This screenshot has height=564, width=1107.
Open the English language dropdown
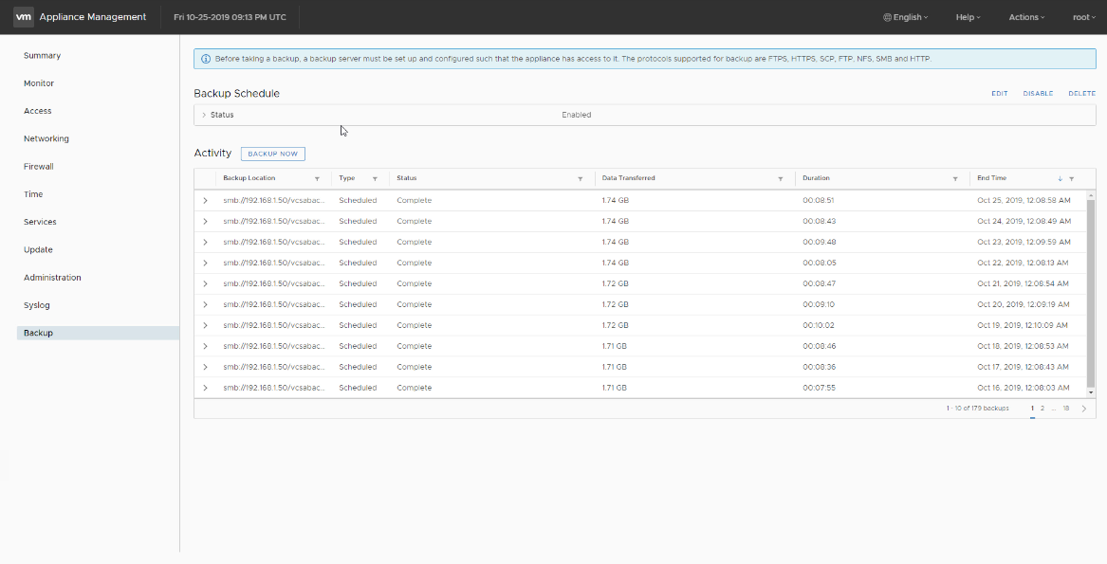tap(906, 17)
